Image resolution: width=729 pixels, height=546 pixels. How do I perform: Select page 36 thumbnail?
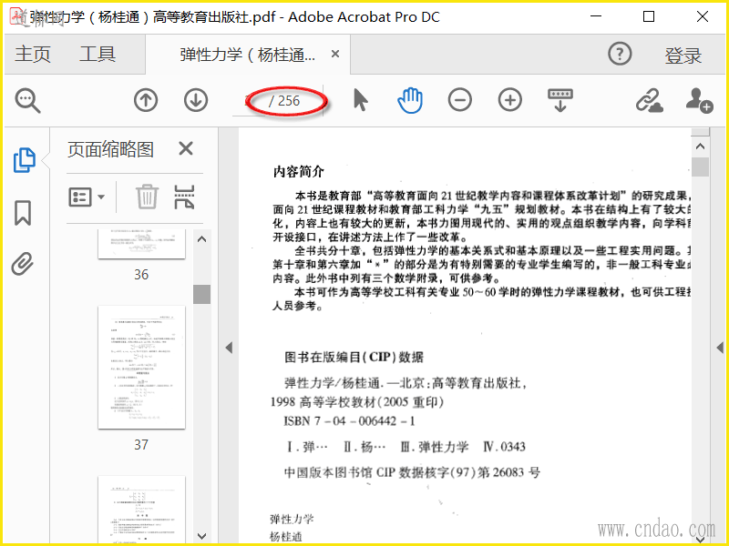[142, 243]
